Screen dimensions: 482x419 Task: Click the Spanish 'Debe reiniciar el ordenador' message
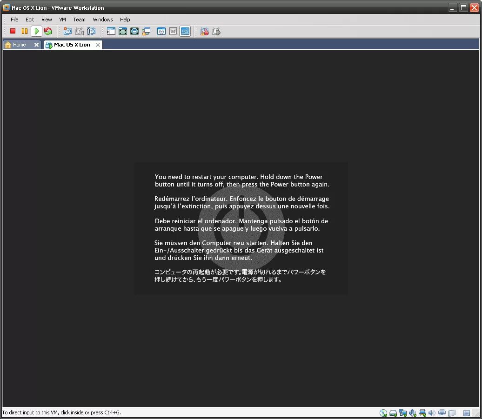coord(241,225)
